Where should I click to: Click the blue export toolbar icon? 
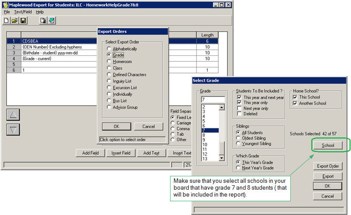coord(52,20)
